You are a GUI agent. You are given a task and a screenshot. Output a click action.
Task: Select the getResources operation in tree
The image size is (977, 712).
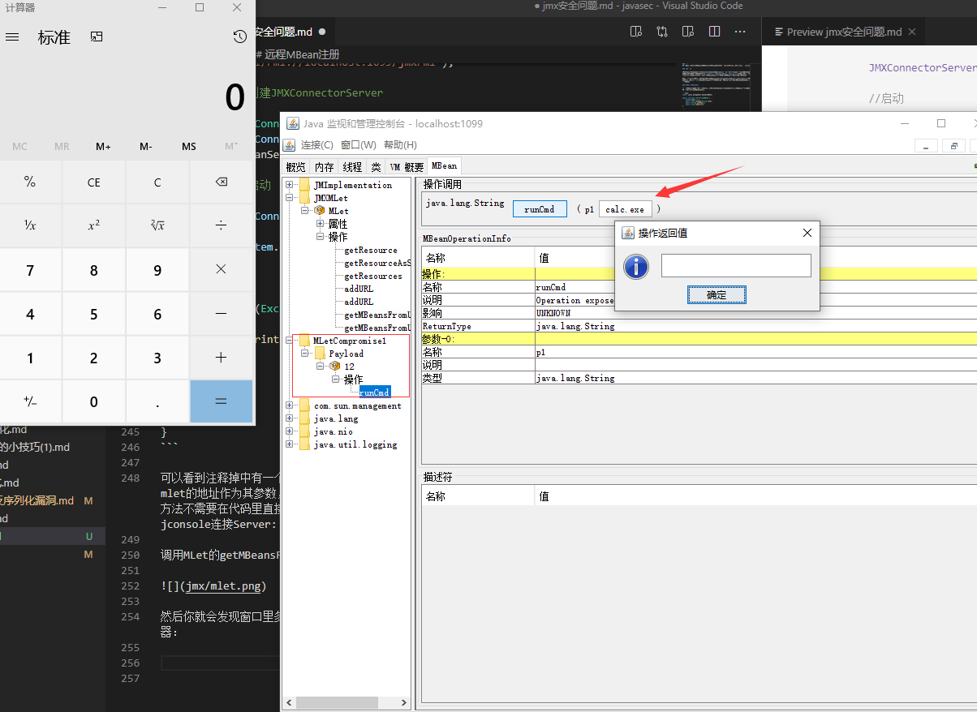coord(373,276)
